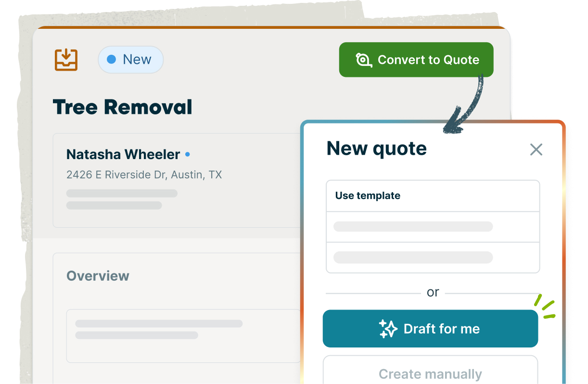Click the blue dot inside the New badge
Viewport: 588px width, 384px height.
click(112, 60)
